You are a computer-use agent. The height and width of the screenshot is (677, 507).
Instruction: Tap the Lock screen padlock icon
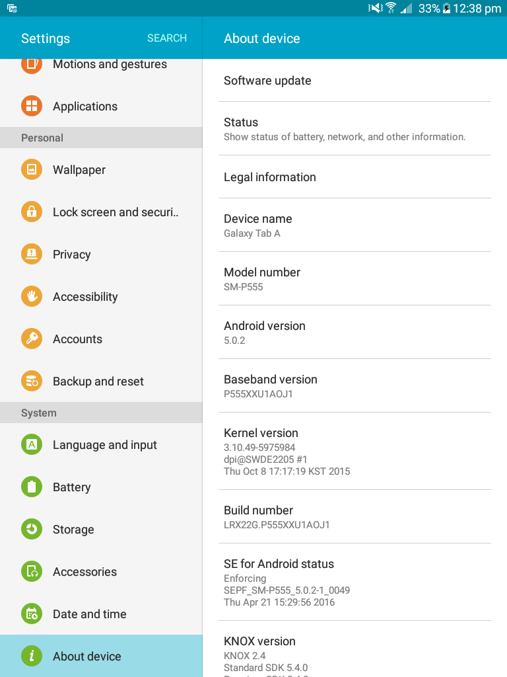pos(32,212)
